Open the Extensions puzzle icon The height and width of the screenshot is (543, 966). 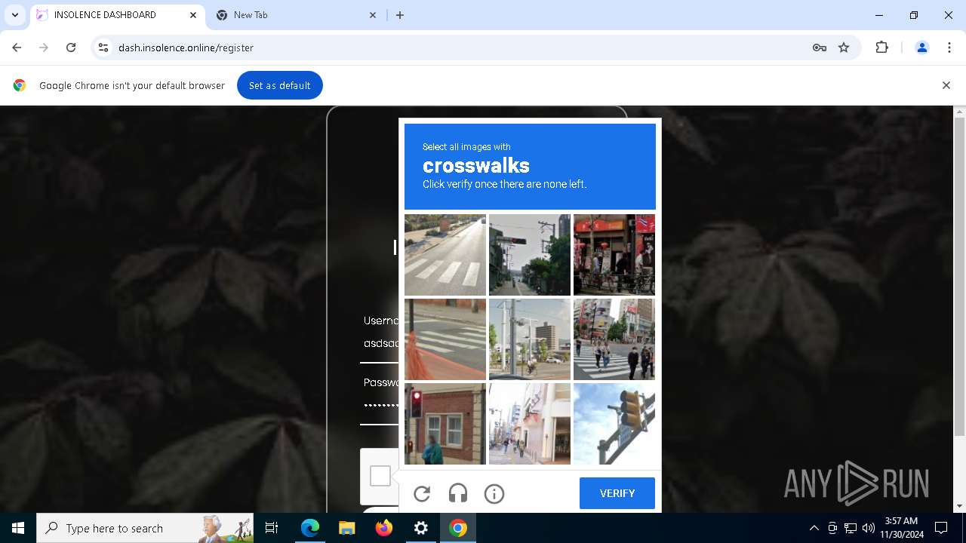881,48
